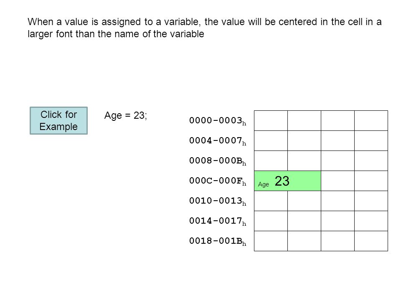Select the green Age cell containing 23
This screenshot has height=301, width=401.
287,181
